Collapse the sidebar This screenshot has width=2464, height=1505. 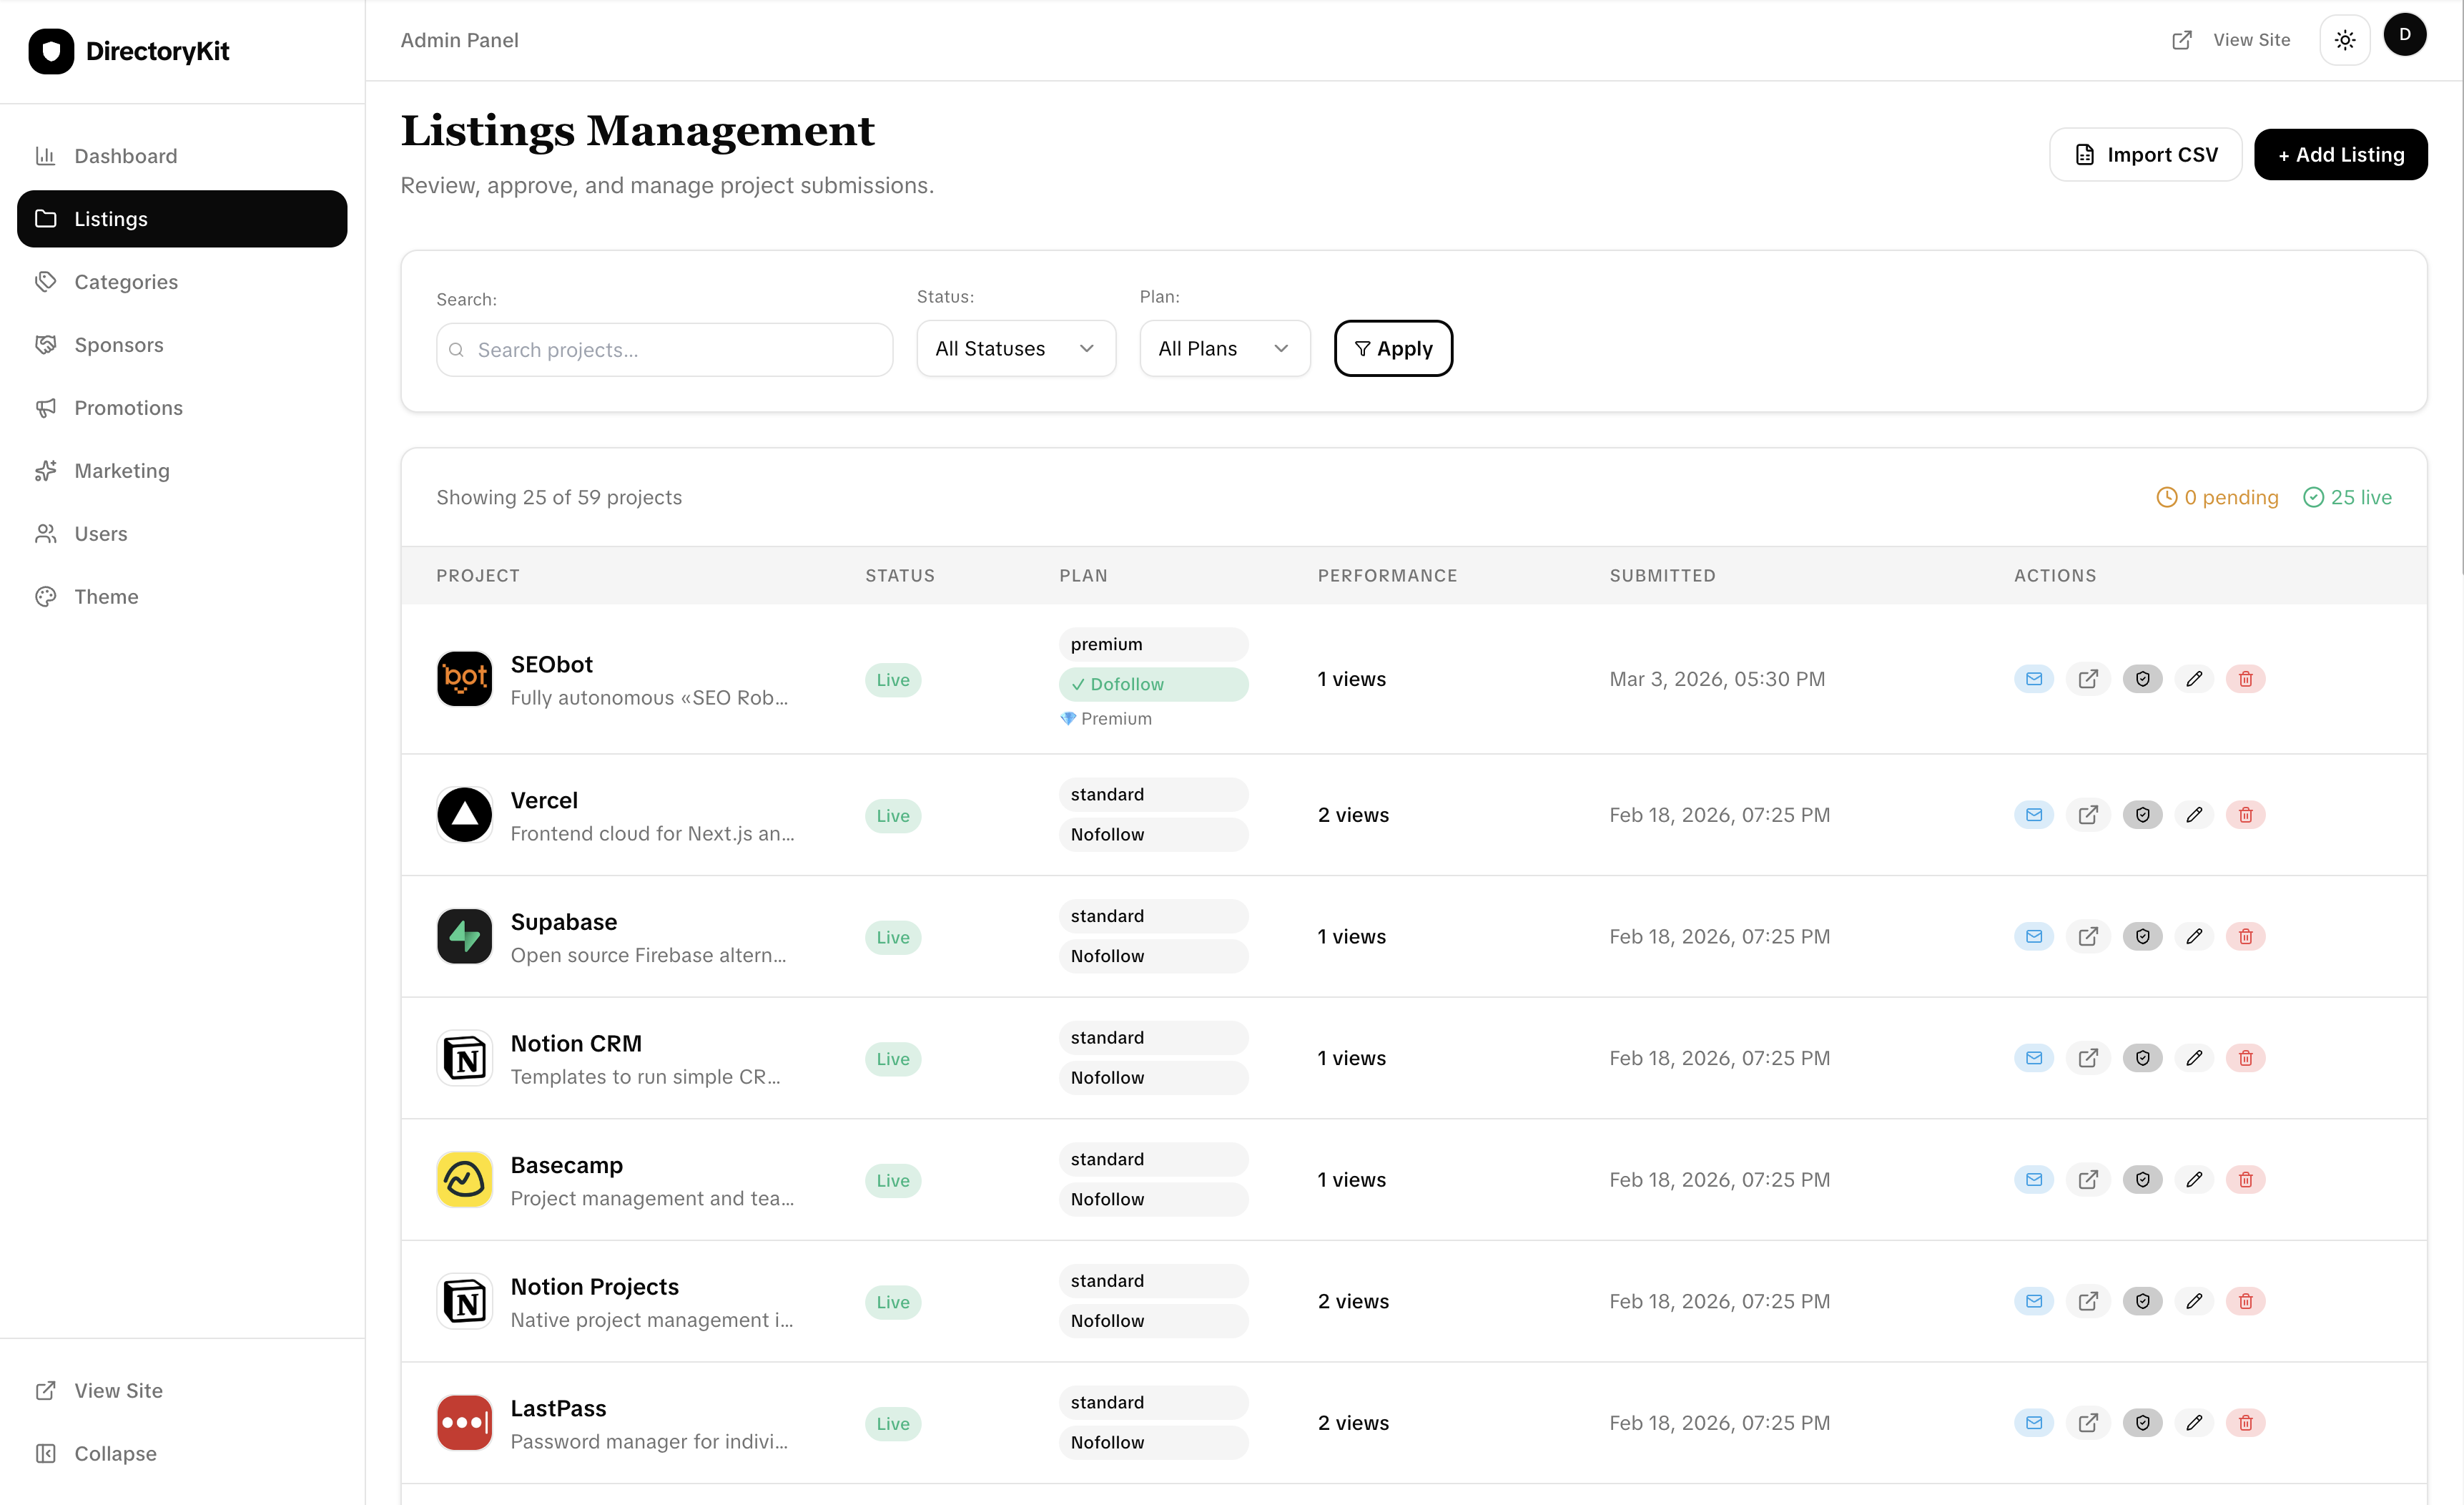[115, 1453]
